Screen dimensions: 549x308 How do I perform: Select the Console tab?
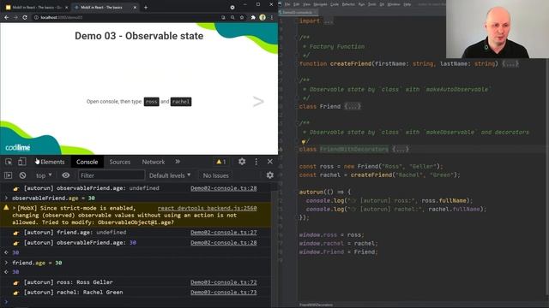pos(87,162)
